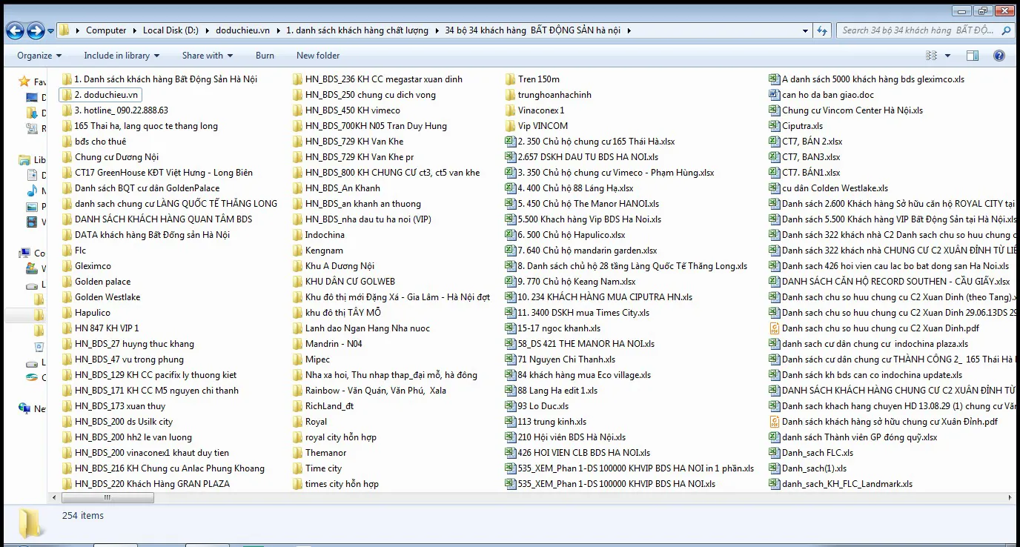Open the Share with dropdown

click(208, 56)
